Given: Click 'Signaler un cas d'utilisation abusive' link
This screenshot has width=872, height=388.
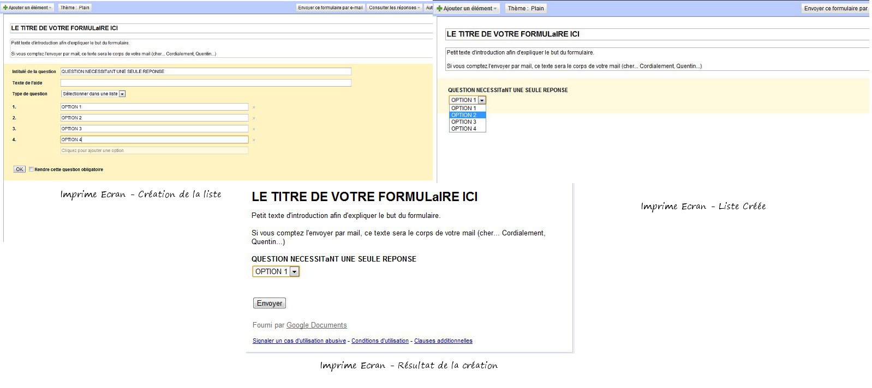Looking at the screenshot, I should point(299,341).
